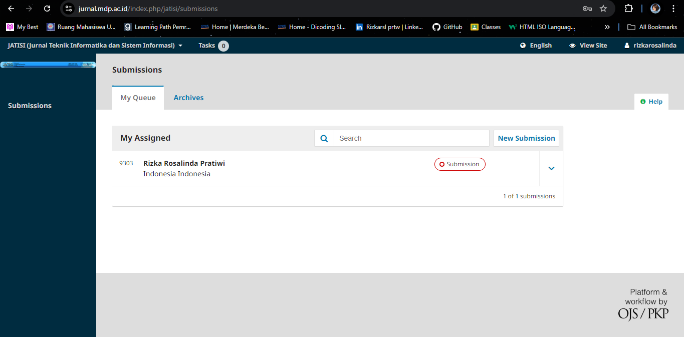Screen dimensions: 684x337
Task: Select Submissions in the left sidebar
Action: (x=30, y=106)
